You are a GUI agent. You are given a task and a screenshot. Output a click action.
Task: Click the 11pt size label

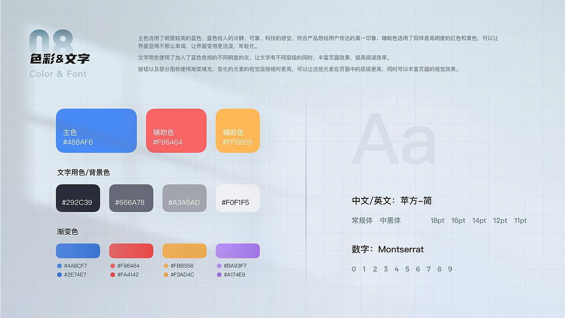[x=520, y=220]
